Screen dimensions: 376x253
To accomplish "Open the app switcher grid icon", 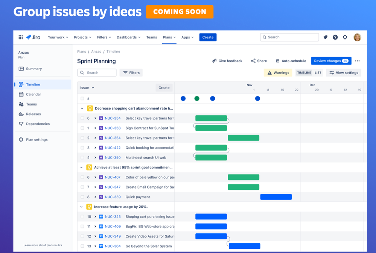I will [21, 37].
